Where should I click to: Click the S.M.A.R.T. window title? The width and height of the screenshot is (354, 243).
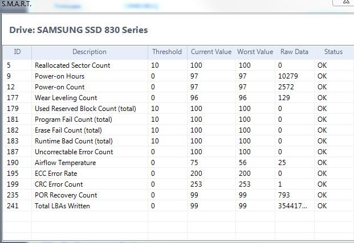[x=17, y=3]
